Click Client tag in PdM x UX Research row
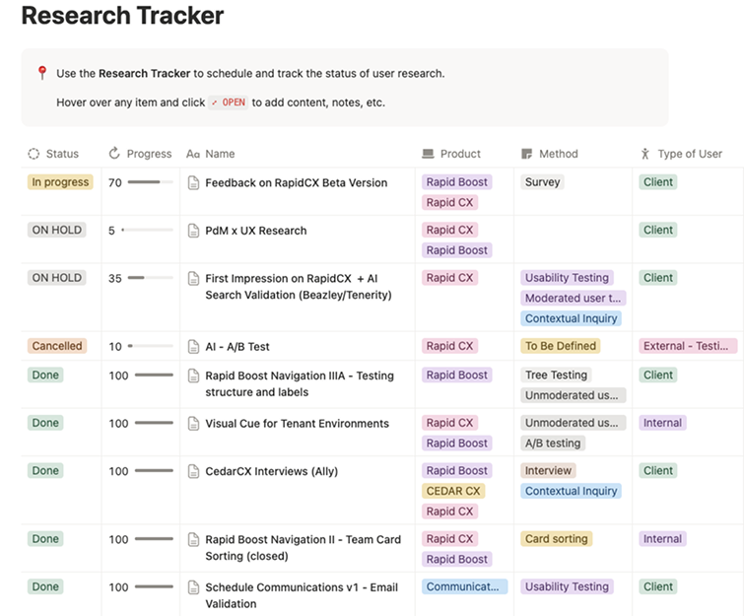The image size is (744, 616). (658, 230)
